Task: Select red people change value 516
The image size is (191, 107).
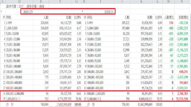Action: 171,23
